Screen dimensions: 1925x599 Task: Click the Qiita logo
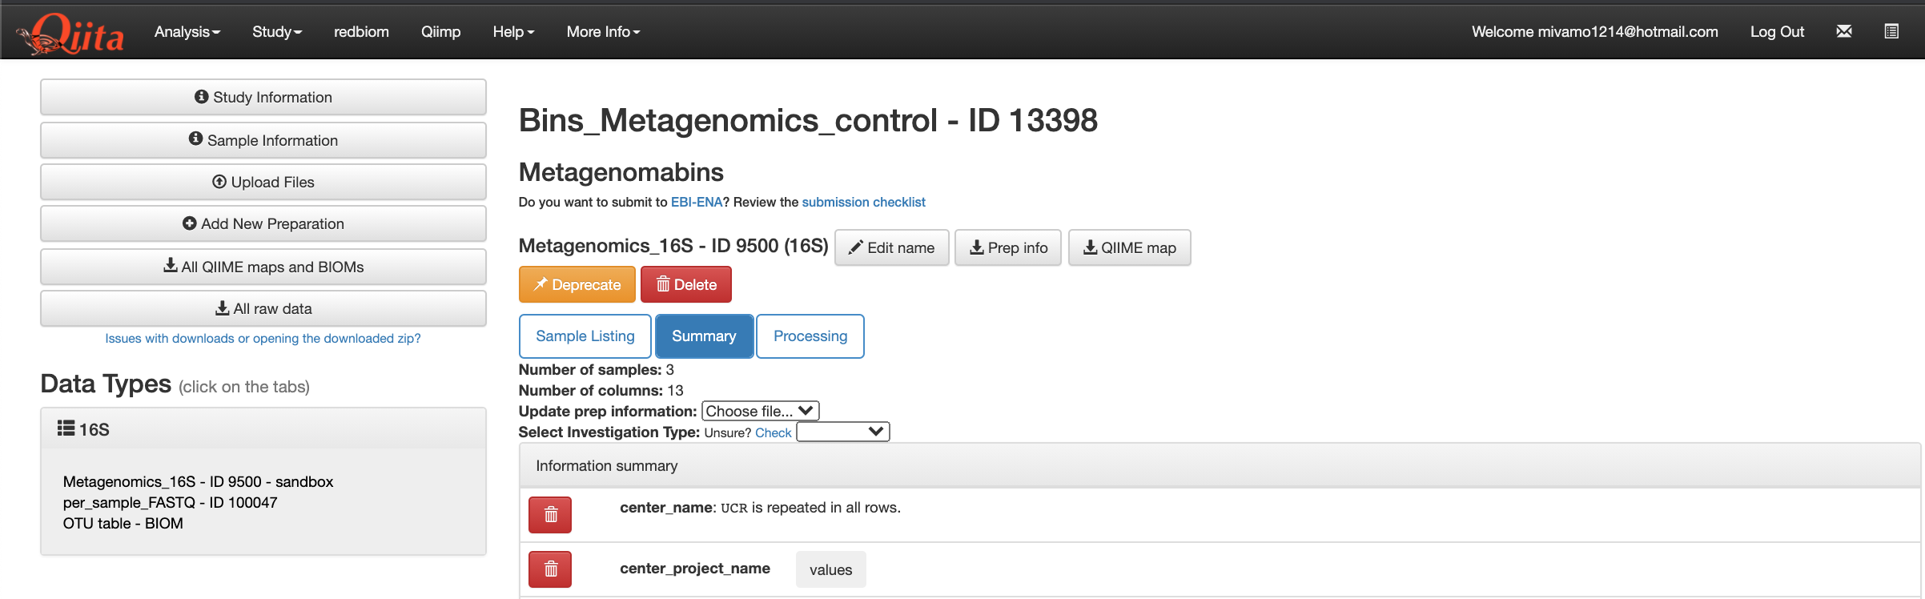70,33
